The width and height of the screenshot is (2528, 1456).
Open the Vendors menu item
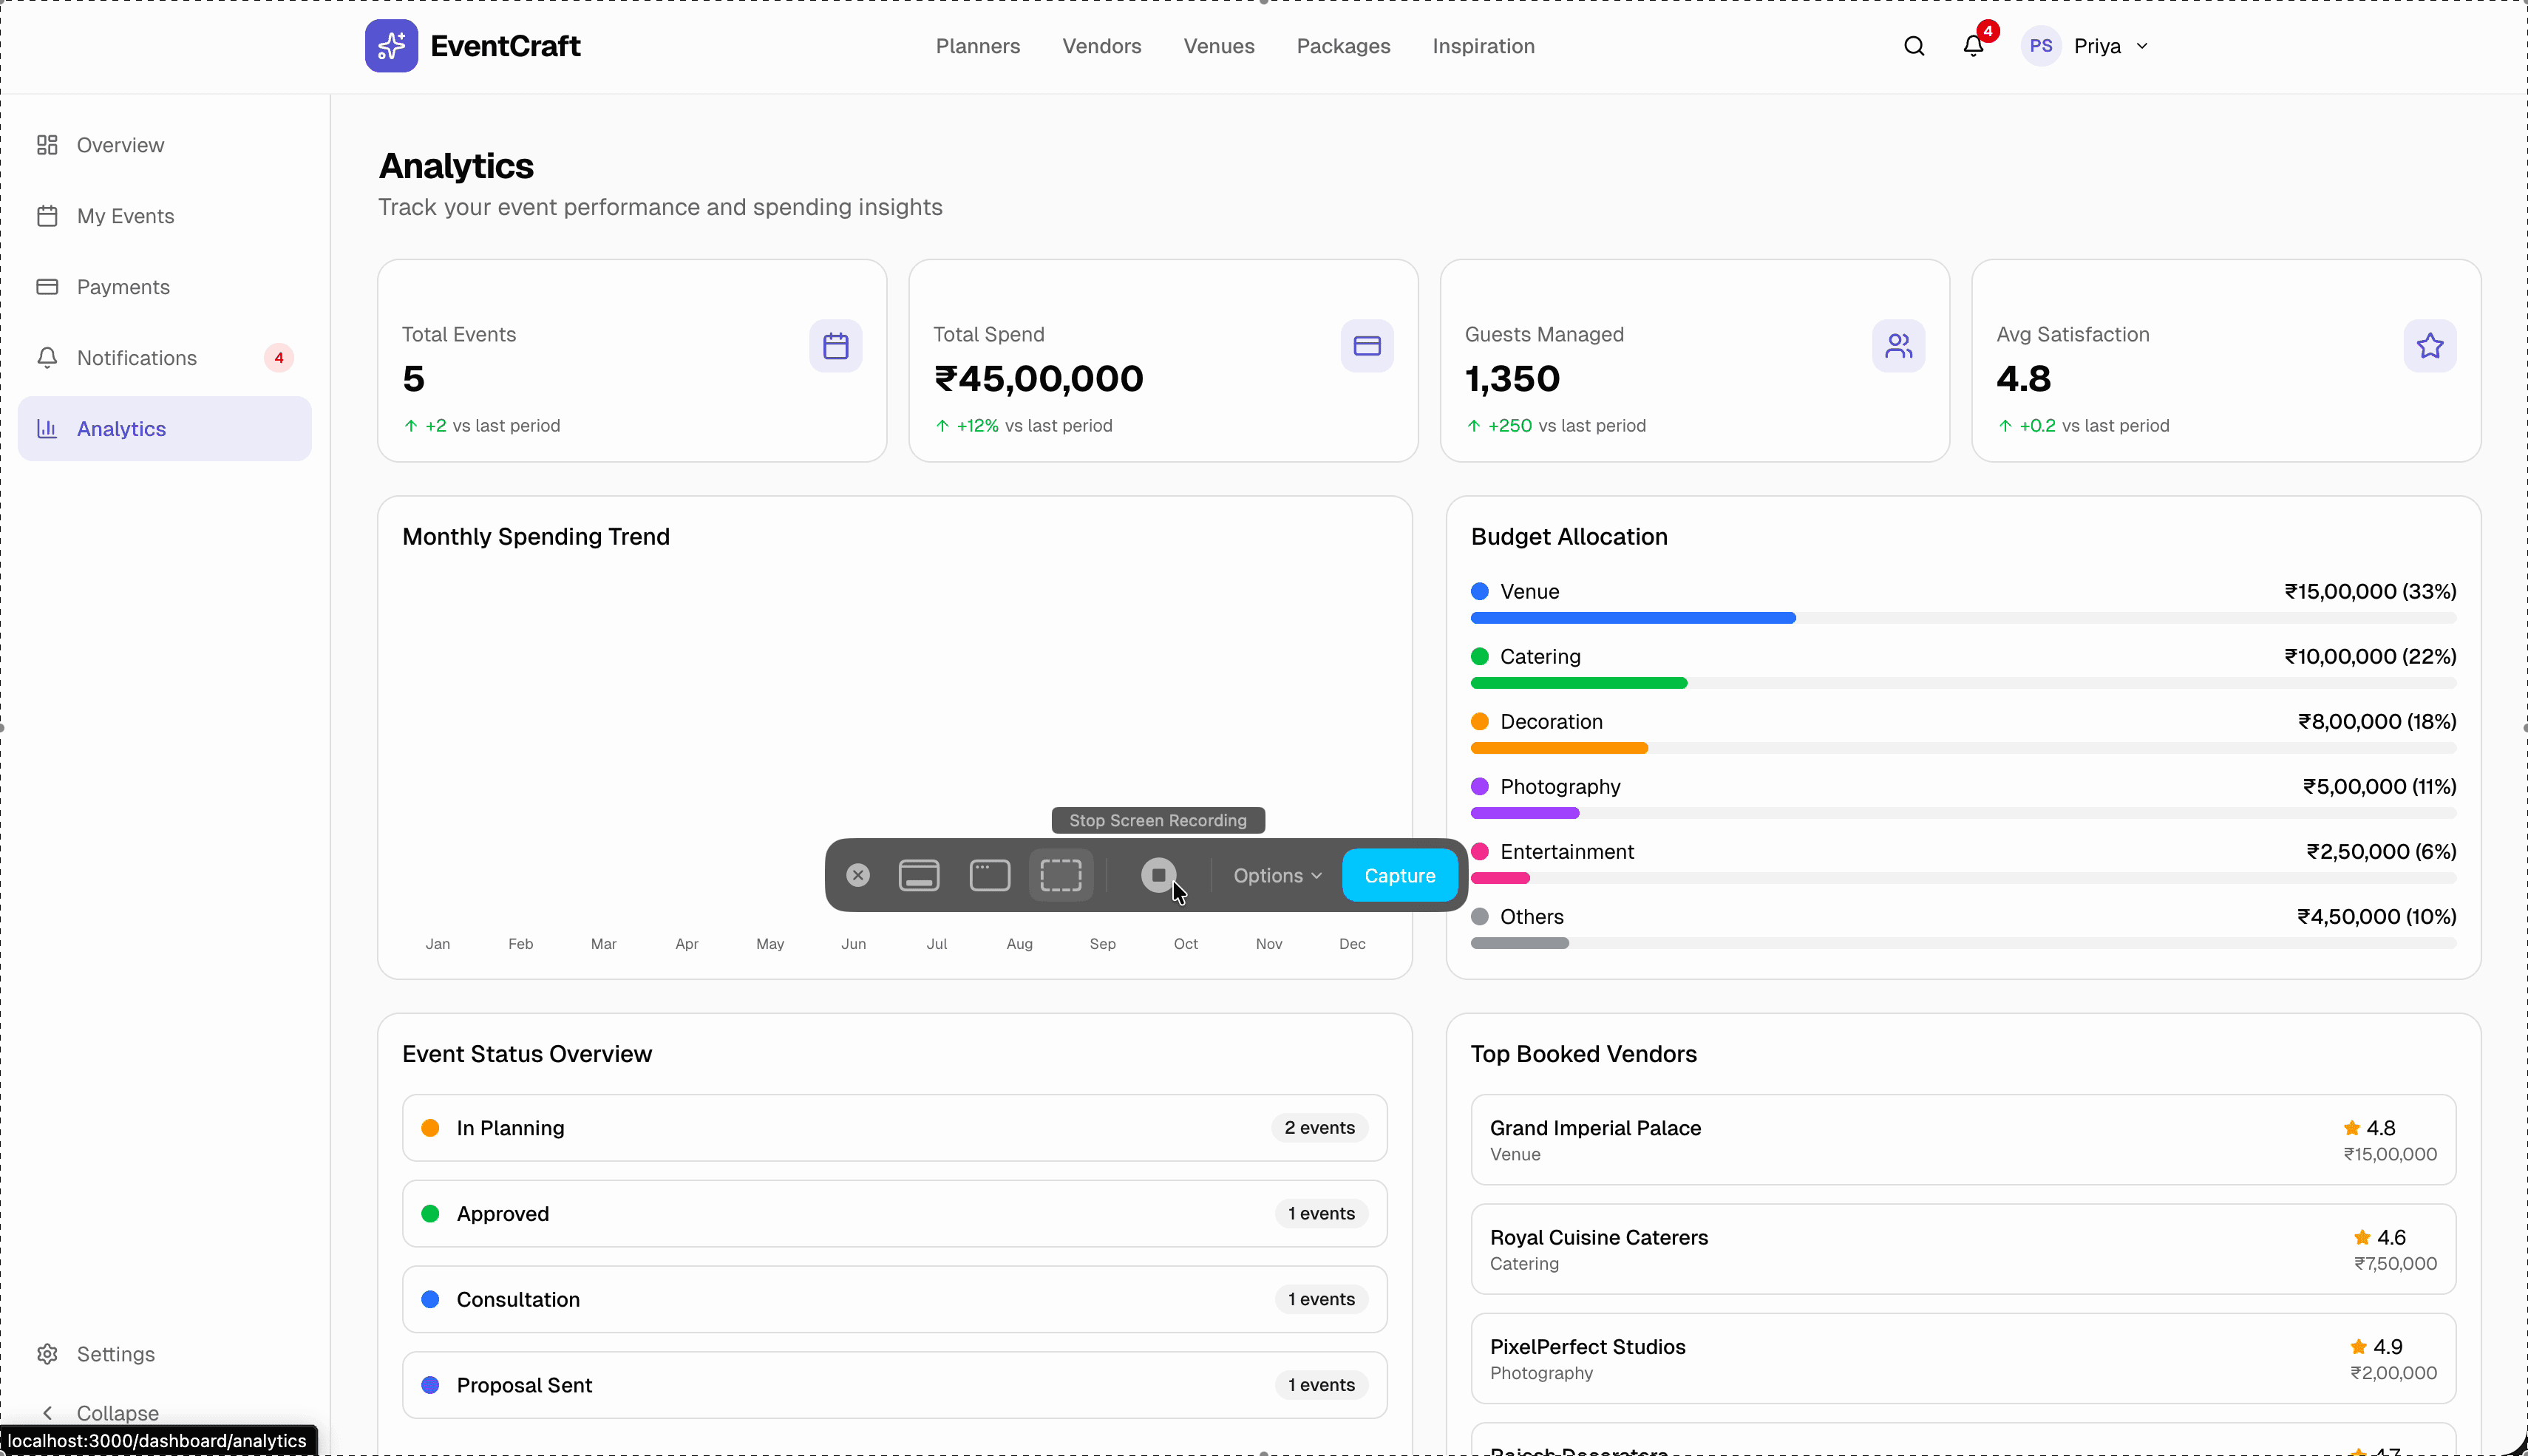pyautogui.click(x=1101, y=46)
